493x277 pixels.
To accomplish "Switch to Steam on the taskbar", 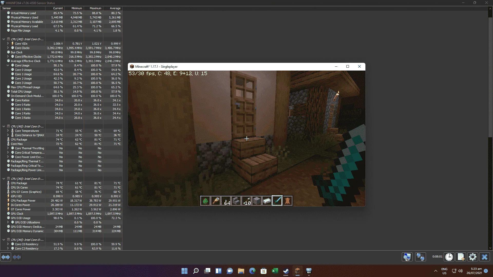I will (286, 271).
